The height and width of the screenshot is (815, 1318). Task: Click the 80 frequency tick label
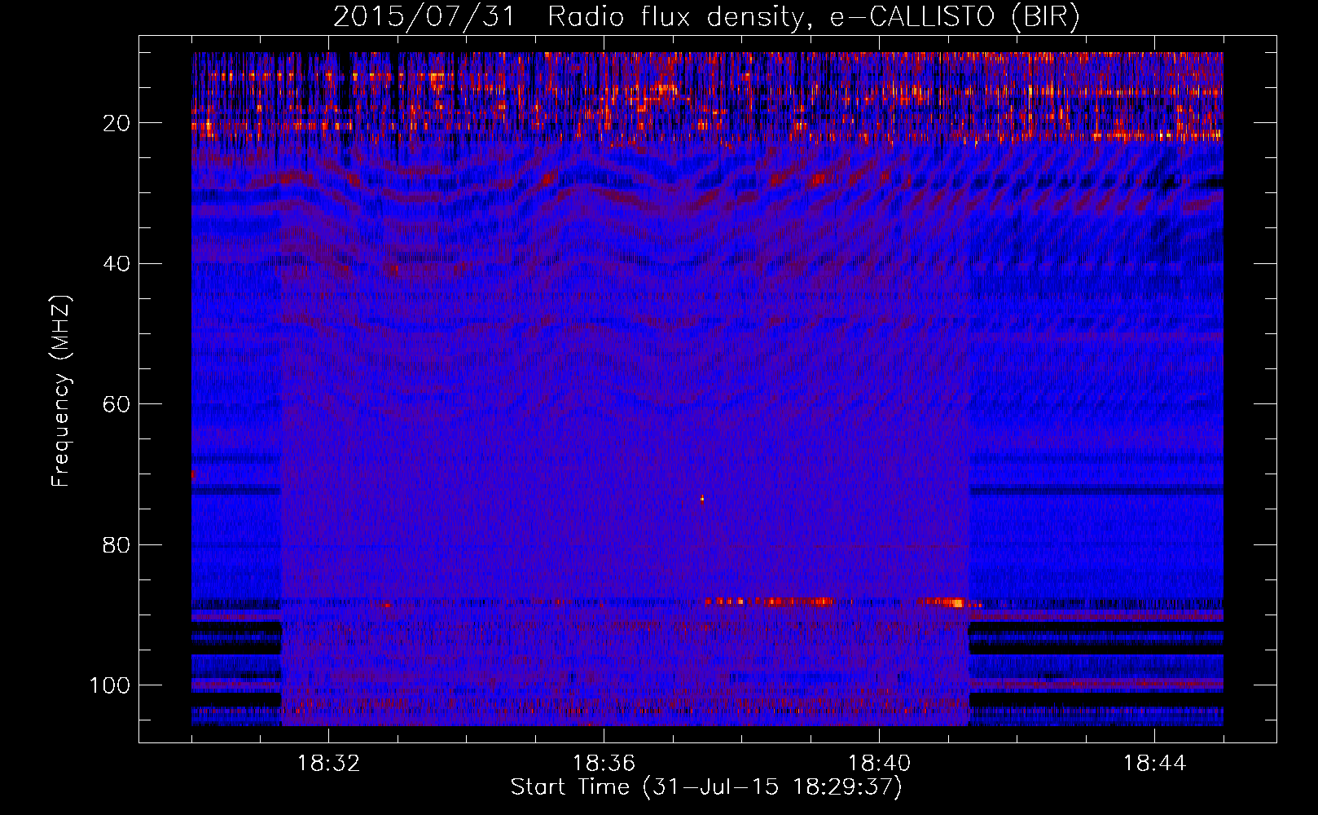117,544
